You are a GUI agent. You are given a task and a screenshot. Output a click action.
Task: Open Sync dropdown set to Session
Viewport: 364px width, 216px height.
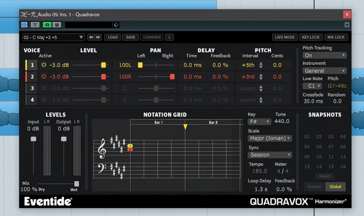pyautogui.click(x=270, y=155)
